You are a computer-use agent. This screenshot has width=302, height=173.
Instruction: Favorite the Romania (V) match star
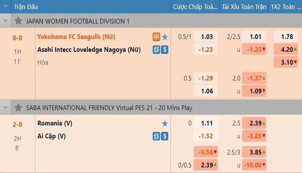tap(165, 123)
